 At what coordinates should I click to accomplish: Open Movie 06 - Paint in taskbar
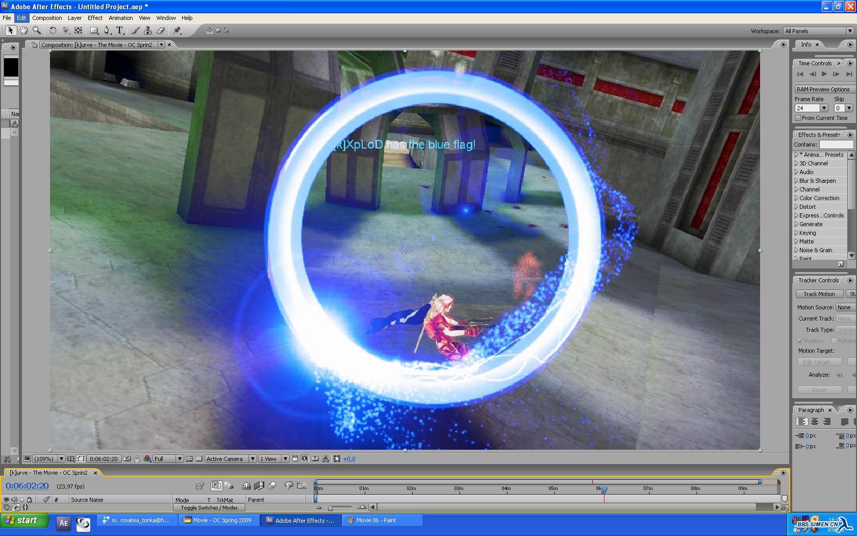382,521
